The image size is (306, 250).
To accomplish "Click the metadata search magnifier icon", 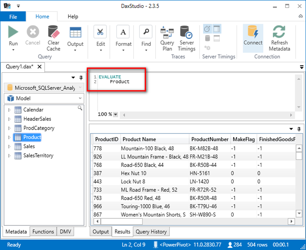I will (x=80, y=108).
